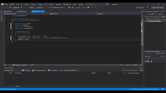Open the Файл menu
This screenshot has height=93, width=166.
click(x=6, y=4)
